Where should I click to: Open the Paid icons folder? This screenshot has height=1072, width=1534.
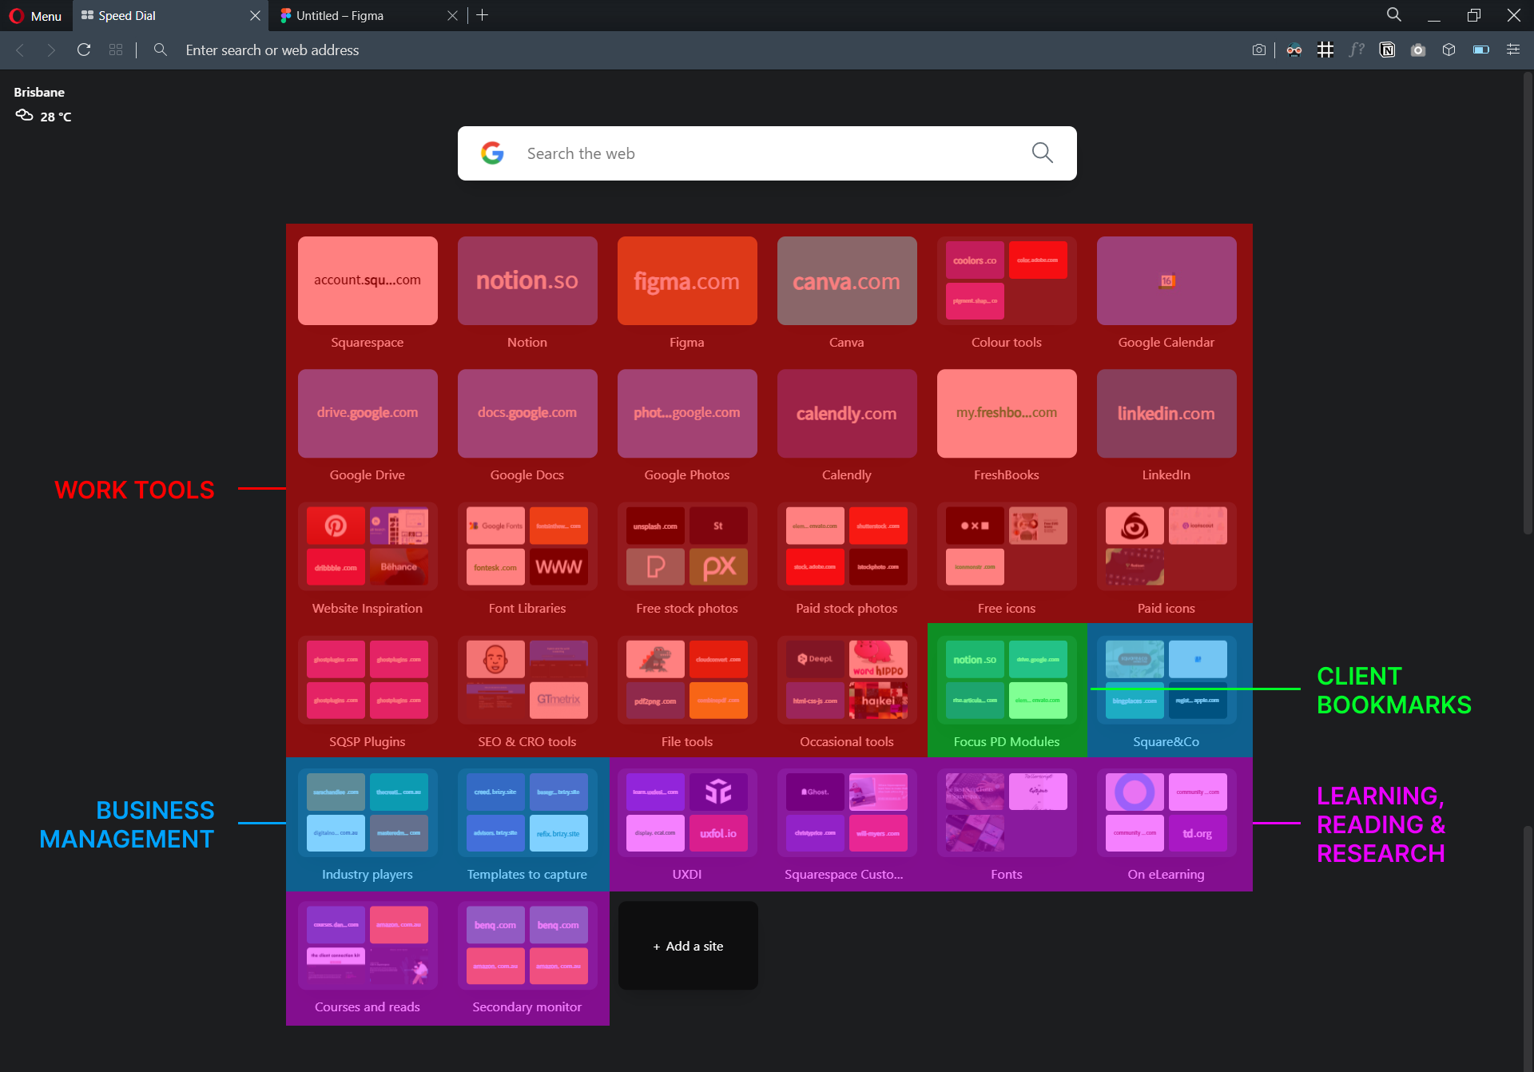[1166, 546]
